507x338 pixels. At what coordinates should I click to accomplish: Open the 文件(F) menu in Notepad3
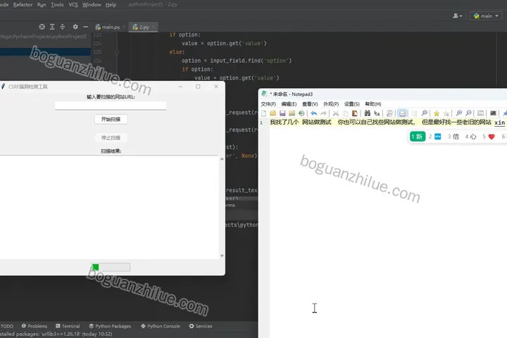click(268, 104)
